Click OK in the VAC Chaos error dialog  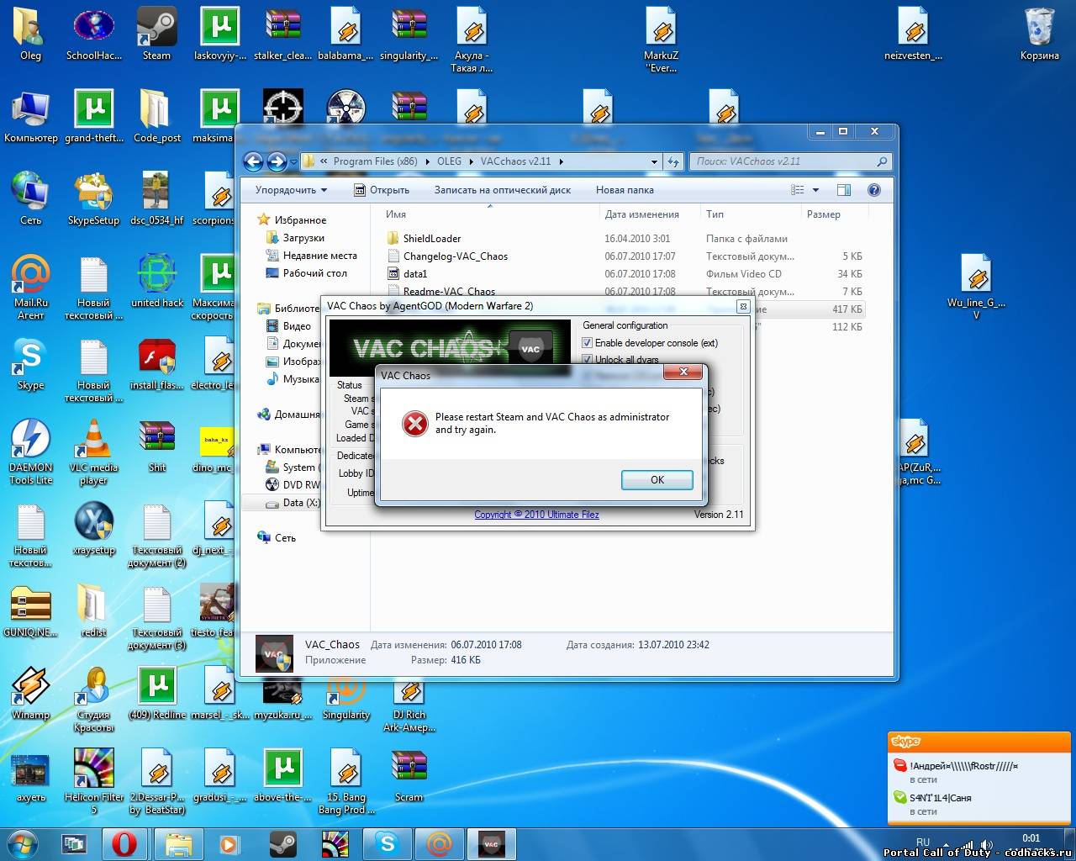[x=657, y=480]
